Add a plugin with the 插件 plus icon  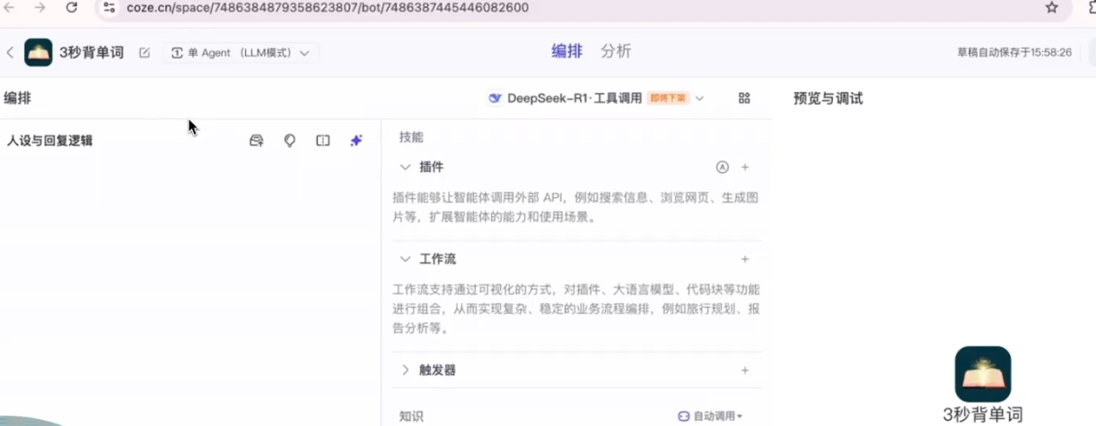click(745, 167)
